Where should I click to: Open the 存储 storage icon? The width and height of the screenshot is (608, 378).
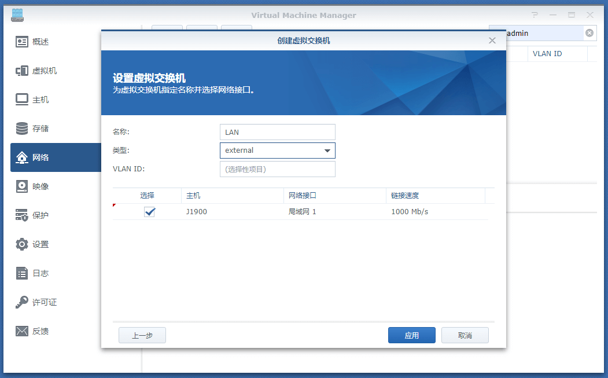point(22,129)
